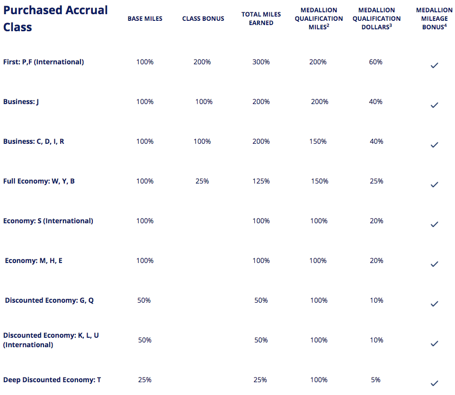Click the Deep Discounted Economy: T checkmark
The width and height of the screenshot is (455, 395).
(x=434, y=383)
